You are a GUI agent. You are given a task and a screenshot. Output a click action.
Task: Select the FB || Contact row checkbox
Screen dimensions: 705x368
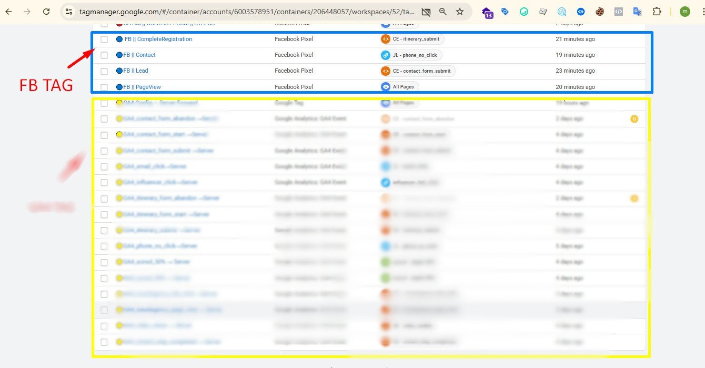click(x=104, y=55)
